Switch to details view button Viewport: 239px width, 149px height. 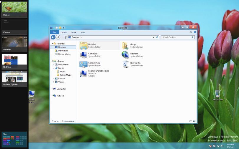(190, 121)
